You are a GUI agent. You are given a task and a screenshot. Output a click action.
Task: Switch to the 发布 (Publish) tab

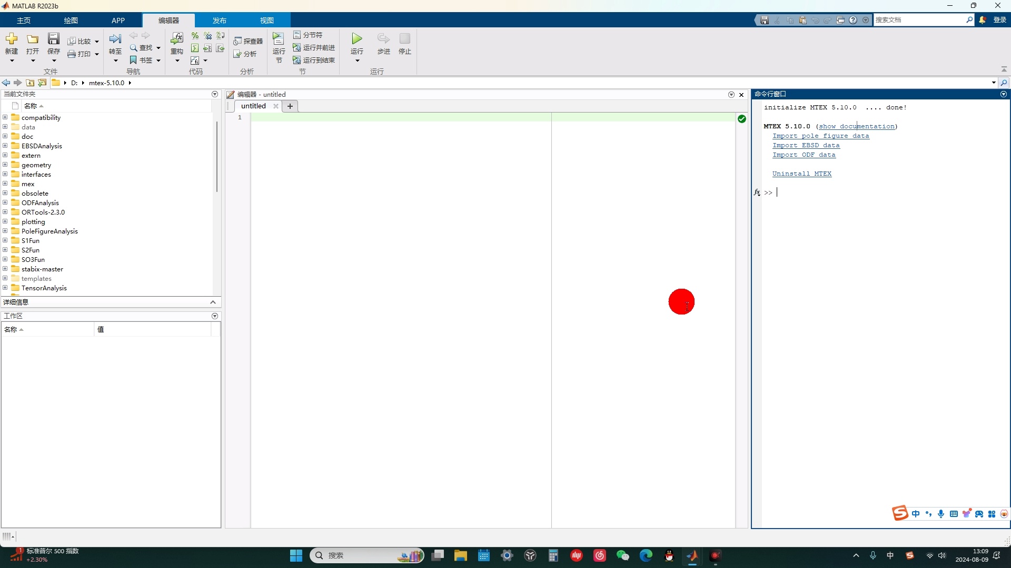tap(220, 21)
